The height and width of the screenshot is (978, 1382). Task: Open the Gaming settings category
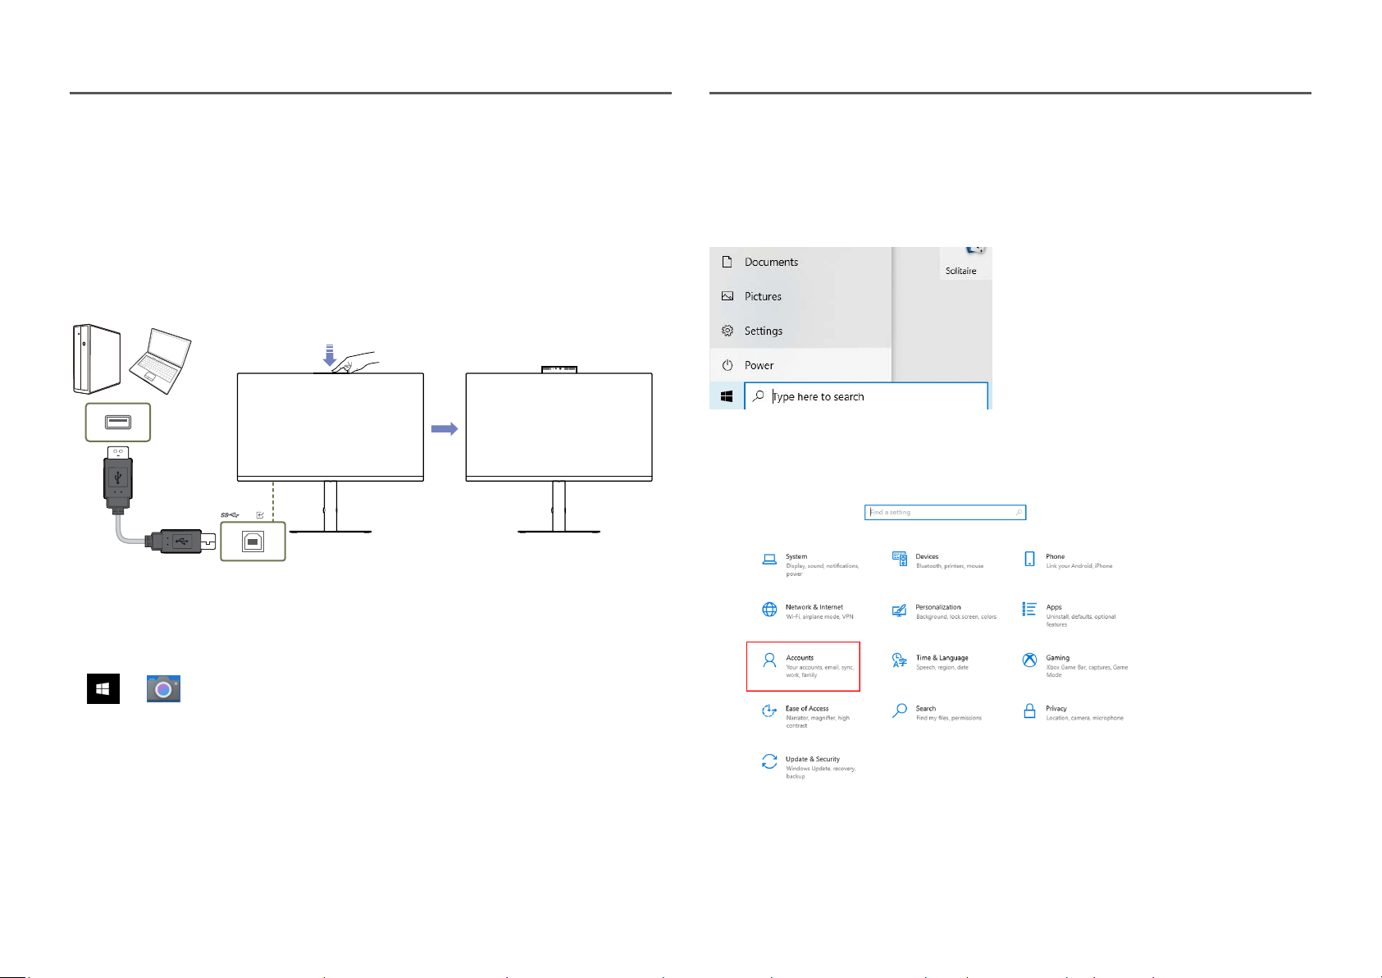tap(1075, 665)
